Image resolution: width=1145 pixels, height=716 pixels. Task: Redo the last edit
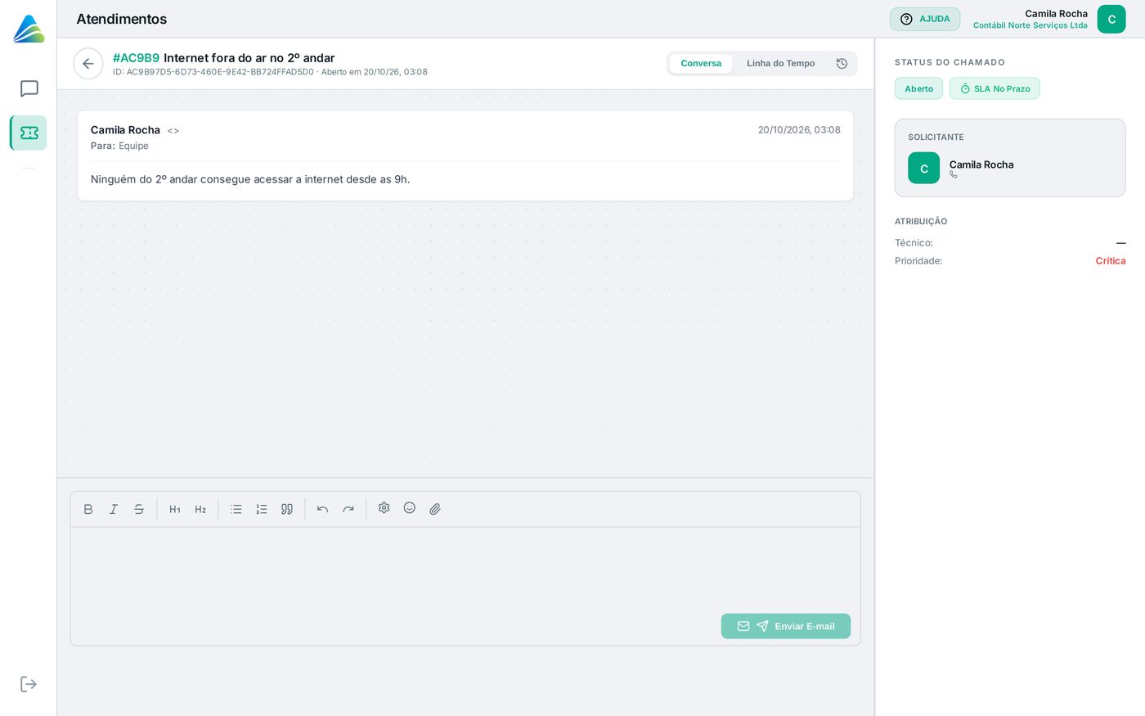tap(348, 509)
